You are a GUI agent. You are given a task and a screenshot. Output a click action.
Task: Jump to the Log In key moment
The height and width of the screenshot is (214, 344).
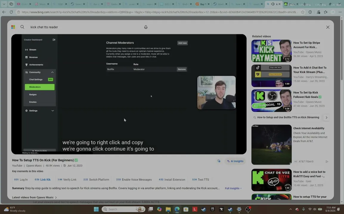pyautogui.click(x=21, y=180)
